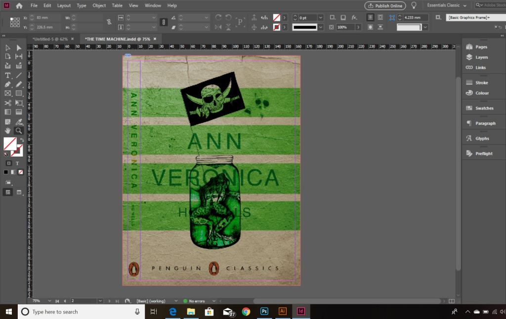Click the Publish Online button

pos(385,5)
